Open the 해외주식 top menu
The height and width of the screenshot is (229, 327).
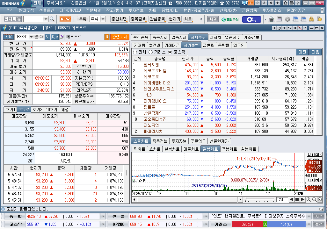(x=26, y=10)
